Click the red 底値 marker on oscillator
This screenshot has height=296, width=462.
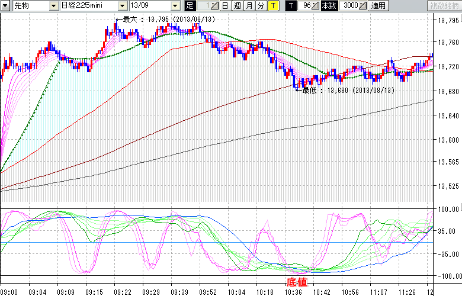[x=297, y=279]
